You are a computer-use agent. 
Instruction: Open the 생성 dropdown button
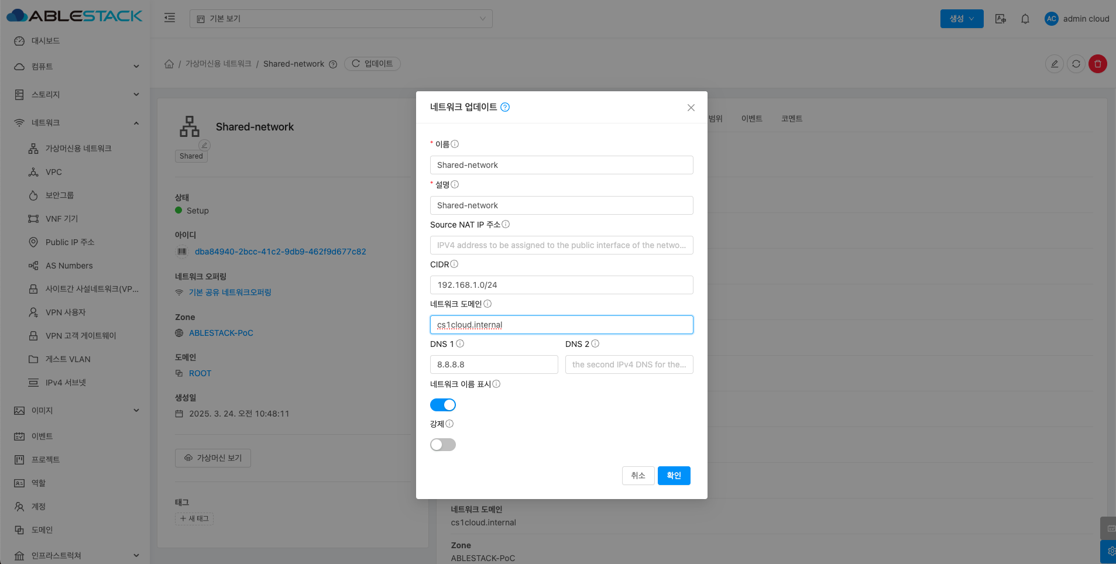click(961, 19)
